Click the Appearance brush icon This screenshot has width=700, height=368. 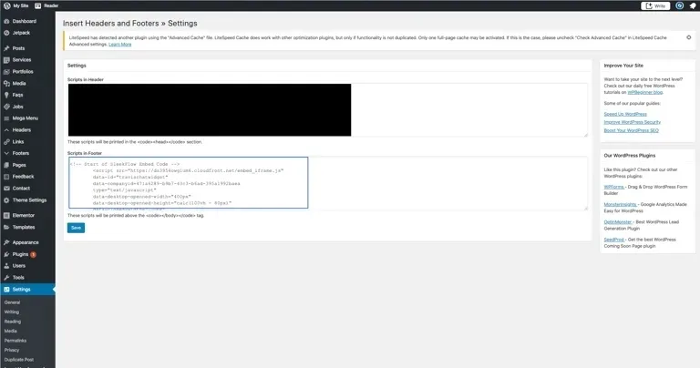[6, 242]
